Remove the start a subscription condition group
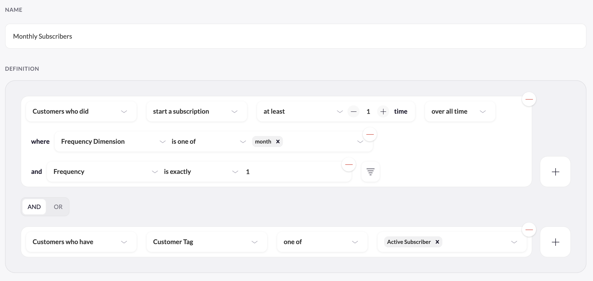 point(529,99)
